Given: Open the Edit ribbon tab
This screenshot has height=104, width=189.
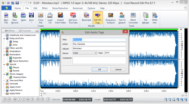Looking at the screenshot, I should tap(35, 8).
